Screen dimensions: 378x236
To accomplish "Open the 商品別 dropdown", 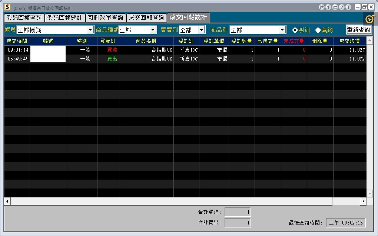I will (282, 30).
